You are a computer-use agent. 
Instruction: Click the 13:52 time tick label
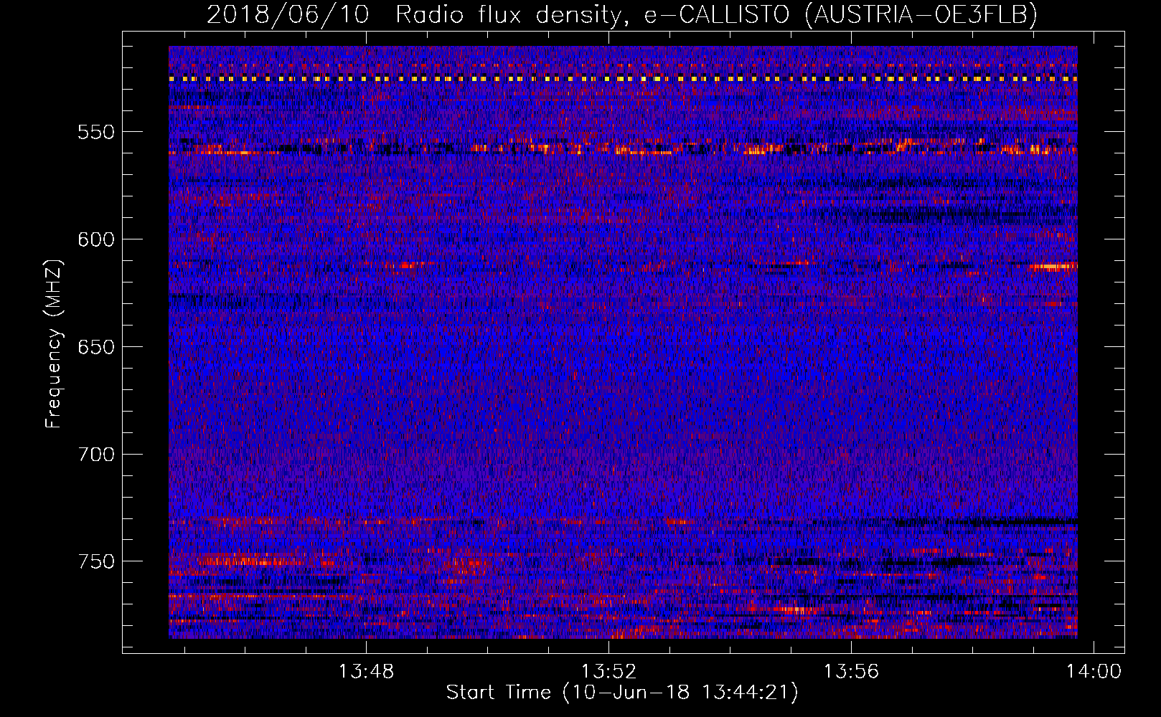(608, 672)
